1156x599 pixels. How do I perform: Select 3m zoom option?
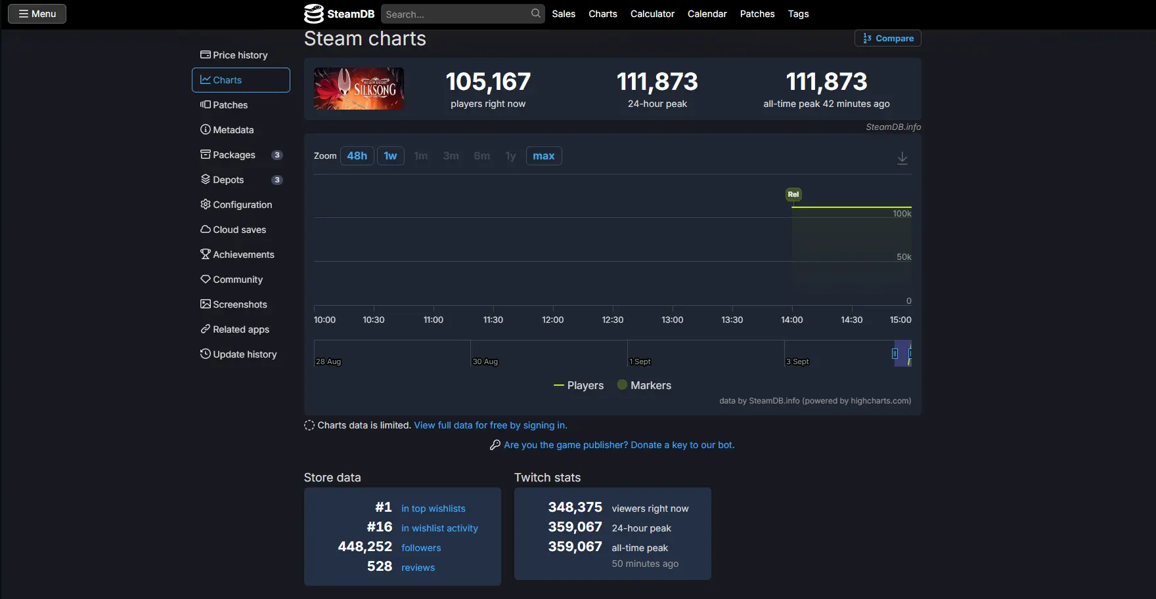(451, 156)
